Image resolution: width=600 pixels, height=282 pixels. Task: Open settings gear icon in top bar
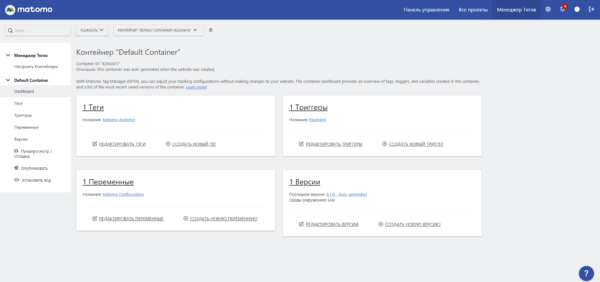coord(548,9)
